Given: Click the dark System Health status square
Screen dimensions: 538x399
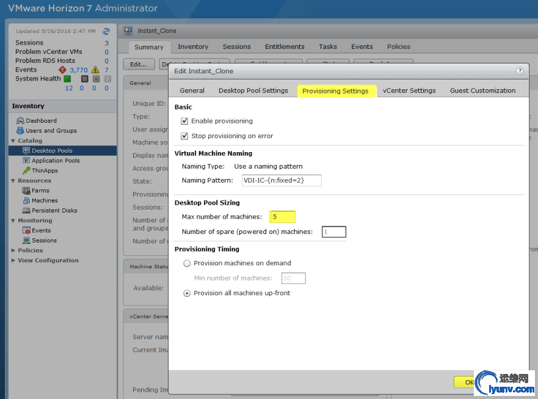Looking at the screenshot, I should tap(85, 79).
